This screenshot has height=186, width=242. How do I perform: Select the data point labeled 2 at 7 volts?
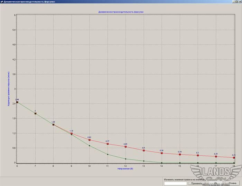pos(35,114)
